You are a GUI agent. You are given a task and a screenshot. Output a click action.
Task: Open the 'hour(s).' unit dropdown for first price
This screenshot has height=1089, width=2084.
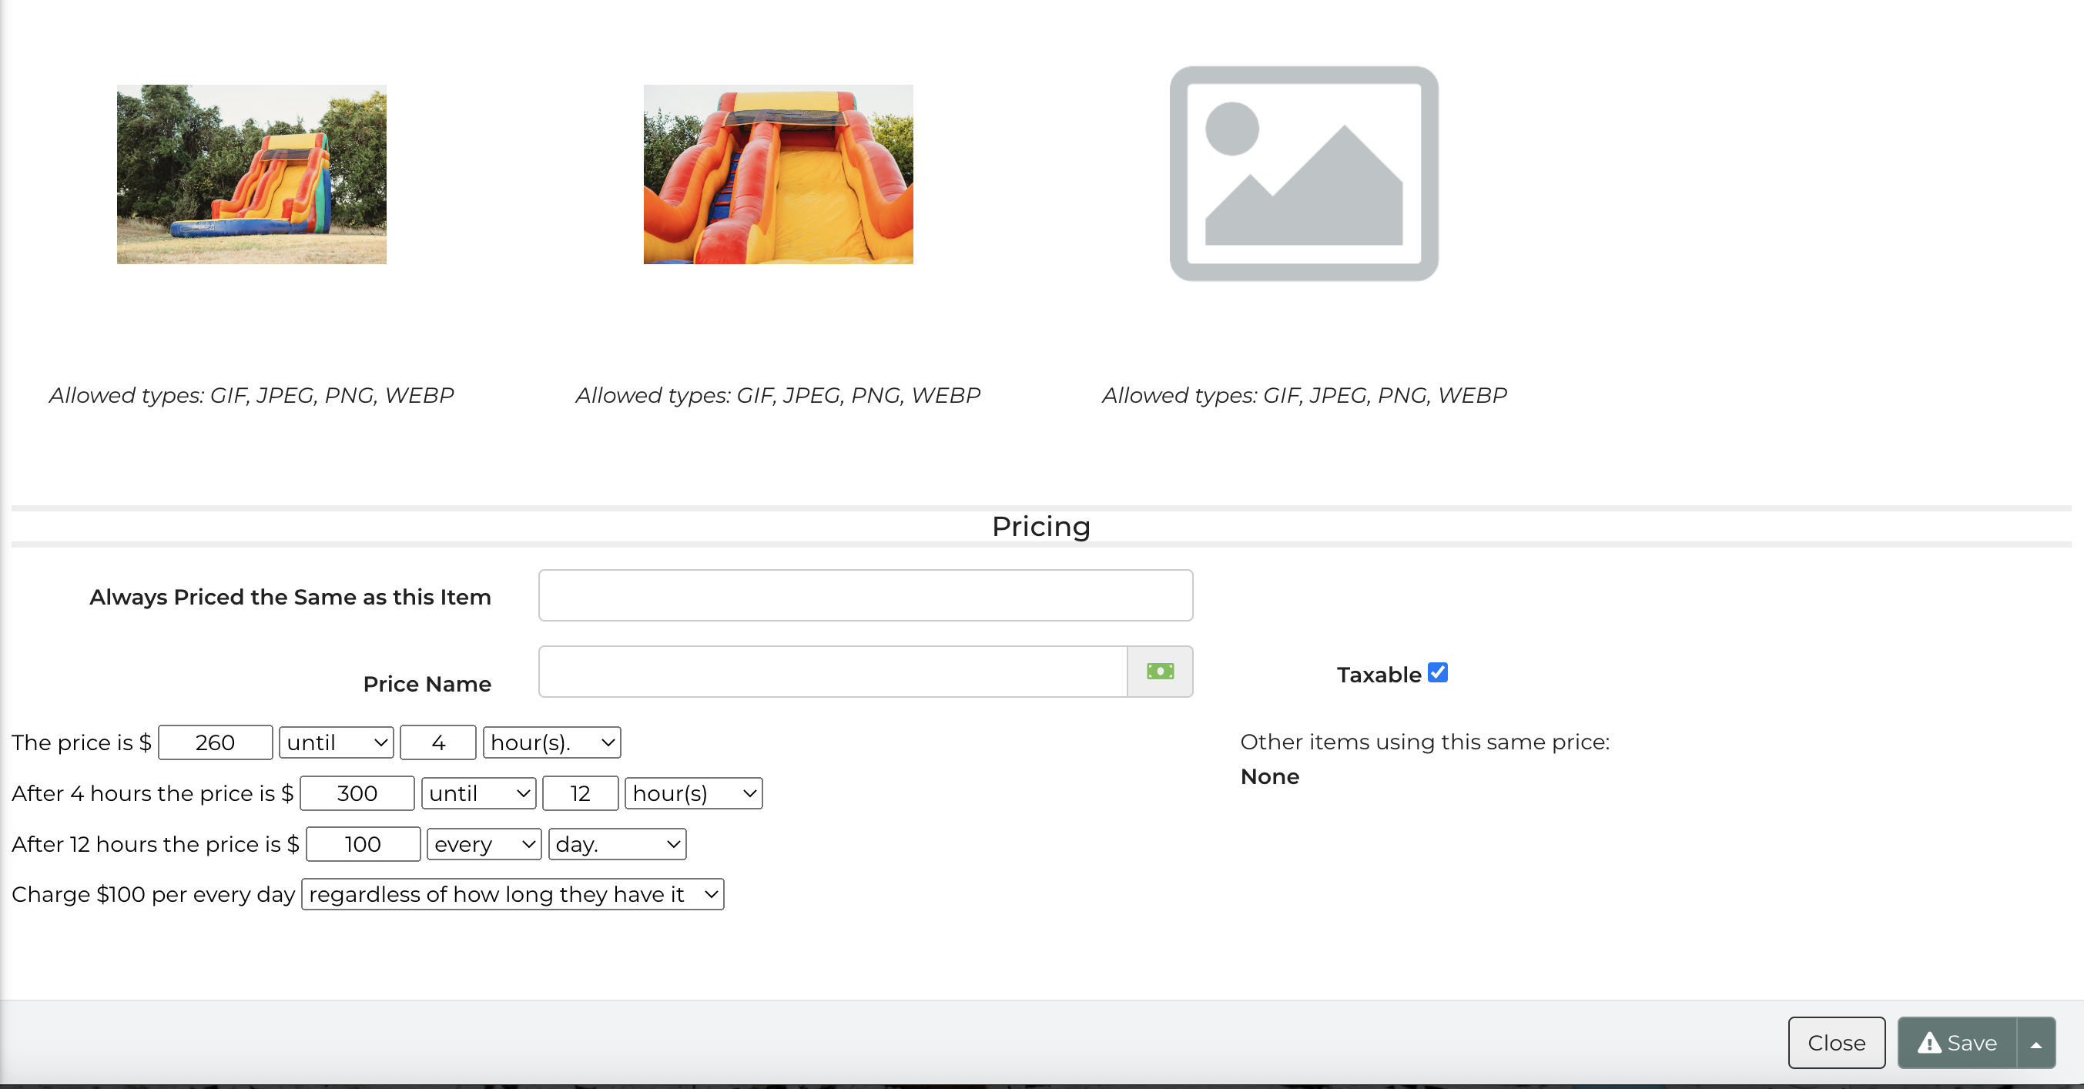pos(551,742)
